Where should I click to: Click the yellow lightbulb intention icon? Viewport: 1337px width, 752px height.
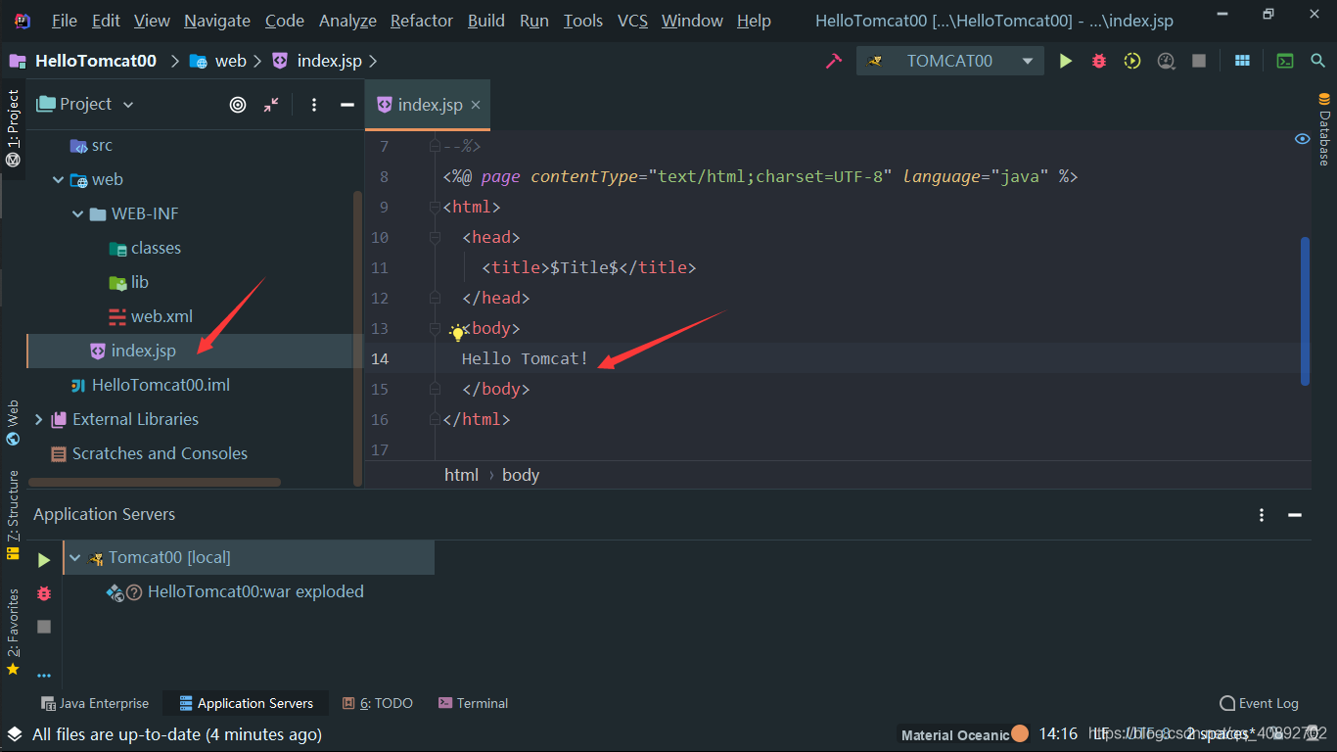click(457, 333)
